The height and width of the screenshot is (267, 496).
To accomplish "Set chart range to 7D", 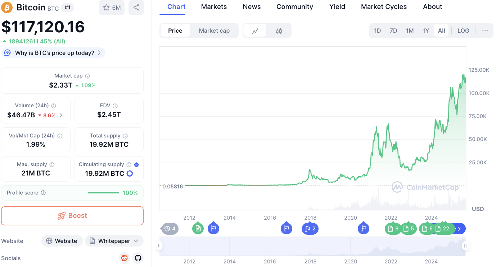I will (393, 31).
